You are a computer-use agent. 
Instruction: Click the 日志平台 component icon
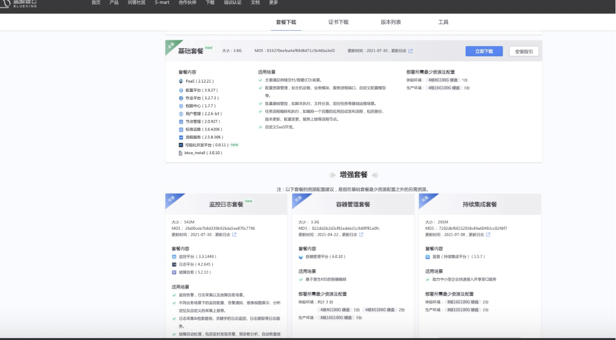pos(174,264)
